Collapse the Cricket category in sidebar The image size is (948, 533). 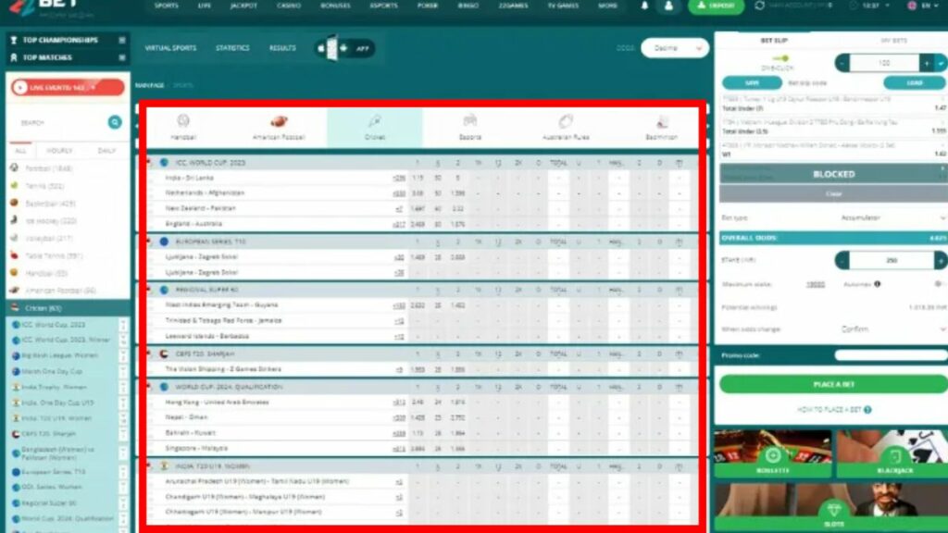coord(69,308)
